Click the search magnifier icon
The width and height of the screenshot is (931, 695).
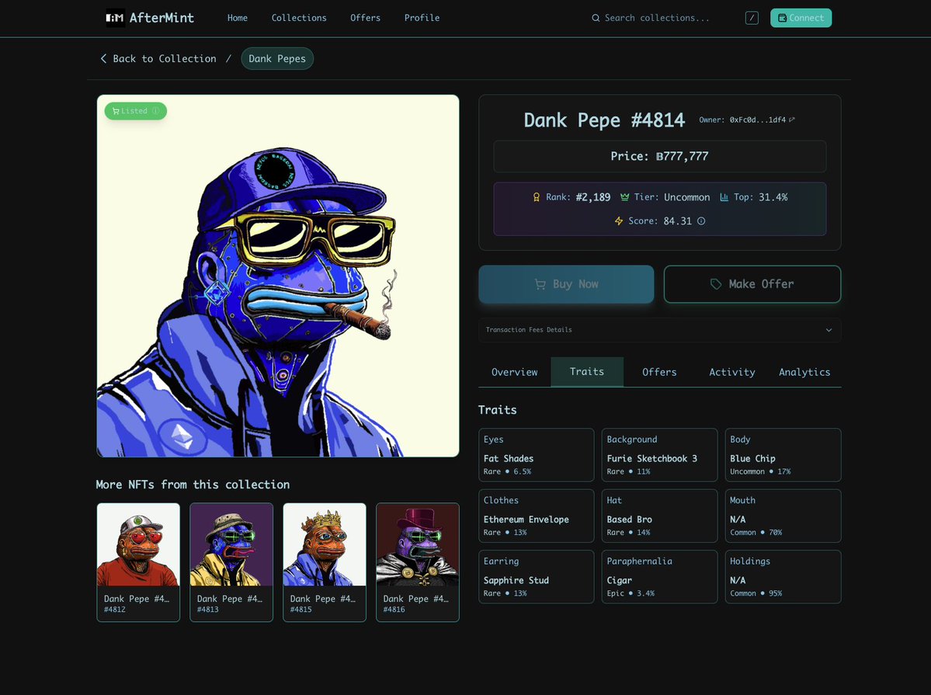pyautogui.click(x=596, y=18)
